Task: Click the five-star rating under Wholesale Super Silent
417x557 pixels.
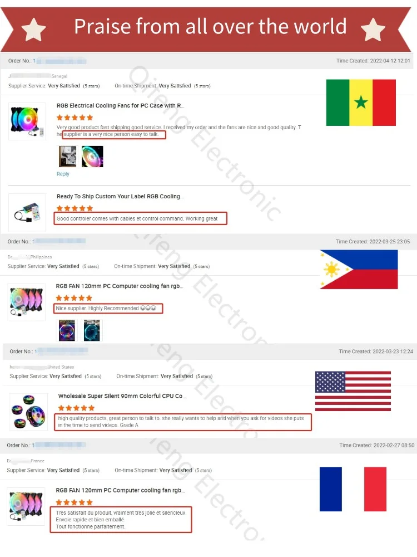Action: (76, 408)
